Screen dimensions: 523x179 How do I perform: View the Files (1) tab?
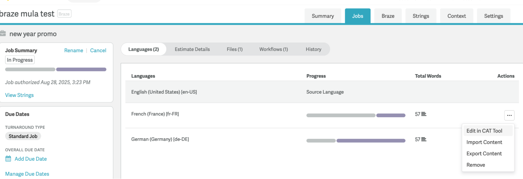click(x=234, y=49)
